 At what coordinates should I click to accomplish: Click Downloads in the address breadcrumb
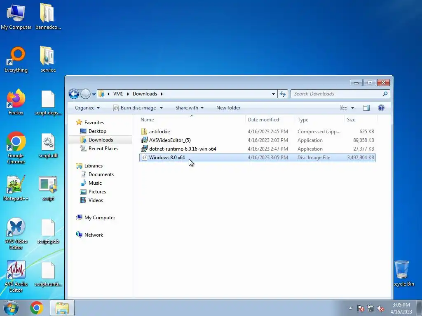[145, 94]
